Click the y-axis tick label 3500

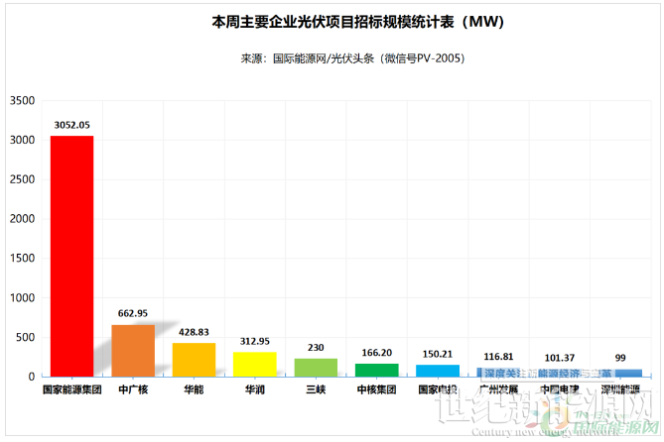point(23,101)
